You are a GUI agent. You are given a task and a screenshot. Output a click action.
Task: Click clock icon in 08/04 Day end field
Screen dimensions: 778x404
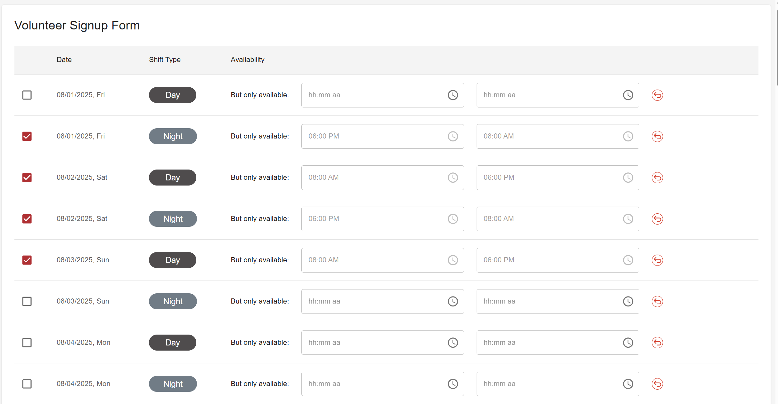628,343
